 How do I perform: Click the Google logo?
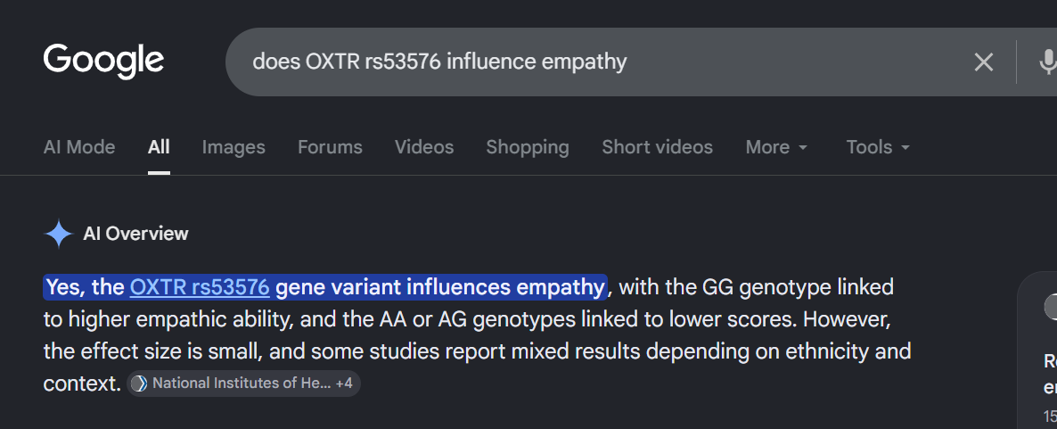point(103,62)
